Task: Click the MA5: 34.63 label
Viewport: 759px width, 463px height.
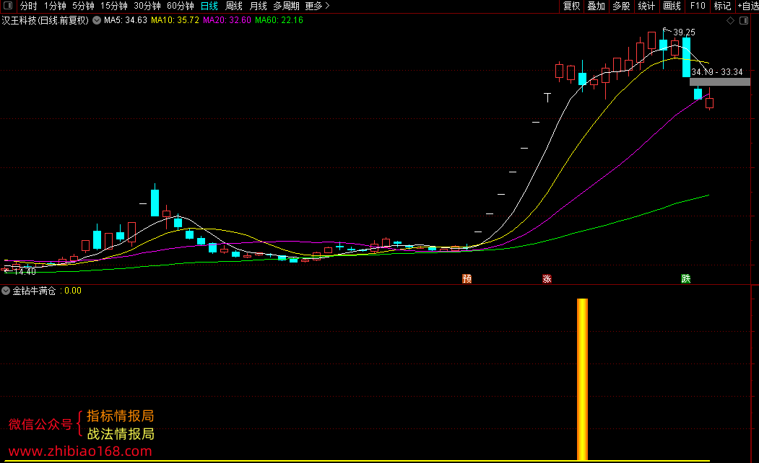Action: 126,20
